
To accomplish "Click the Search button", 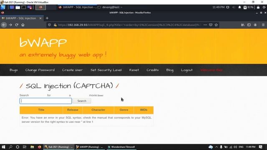I will (82, 101).
